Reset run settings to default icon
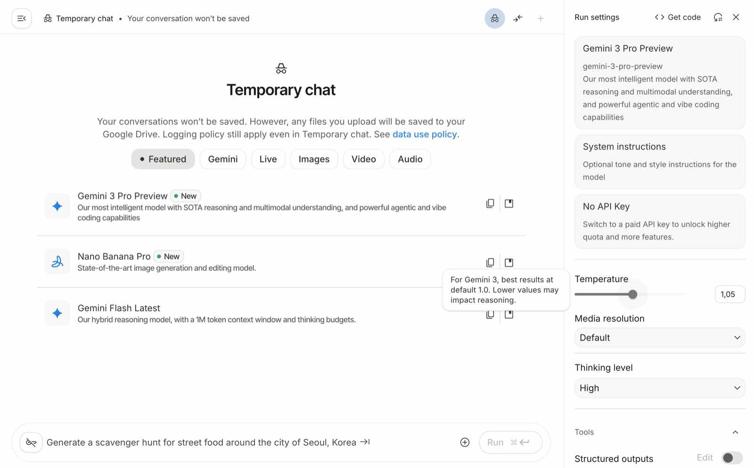Viewport: 754px width, 468px height. pyautogui.click(x=718, y=17)
